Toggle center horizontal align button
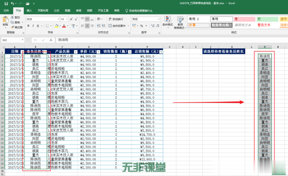 87,26
